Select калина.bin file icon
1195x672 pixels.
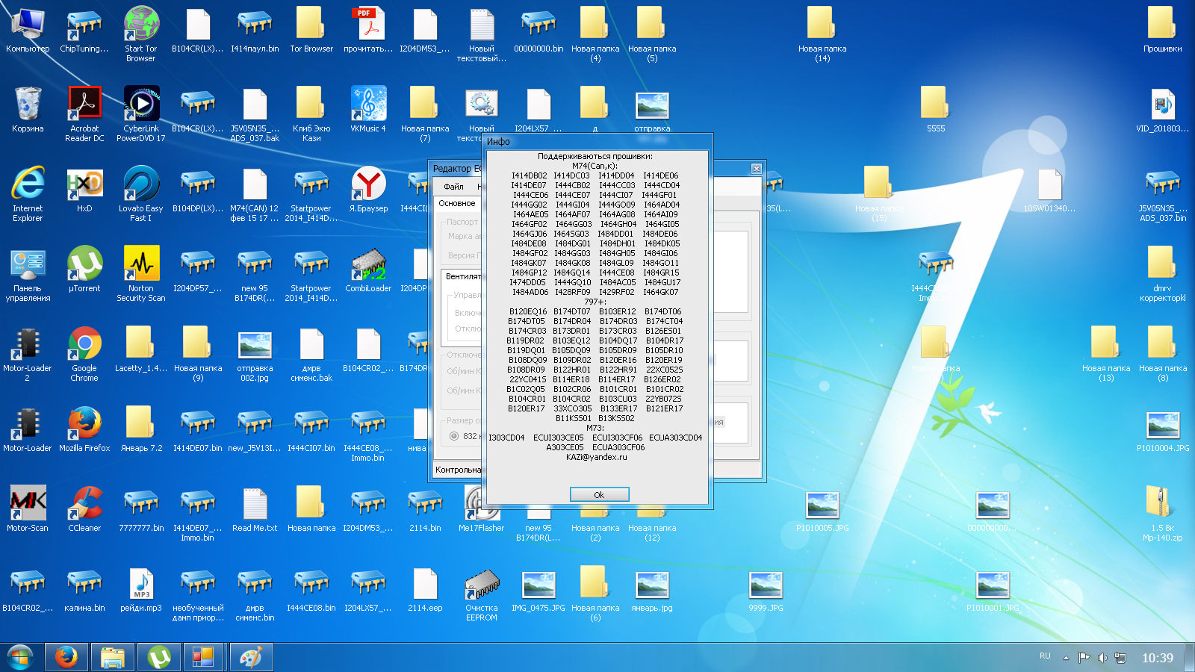84,590
